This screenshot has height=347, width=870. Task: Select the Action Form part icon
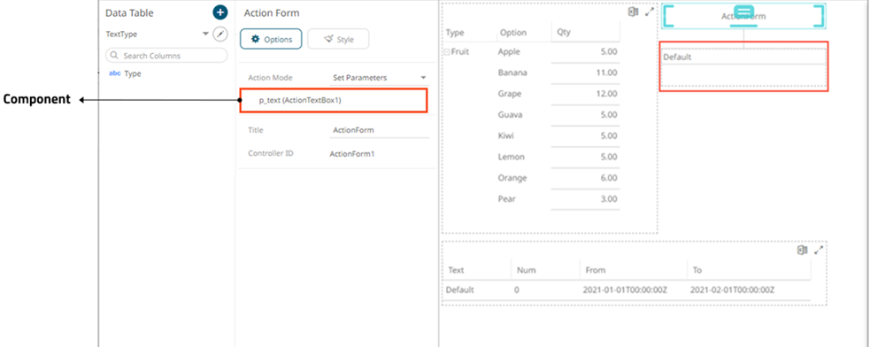[x=743, y=13]
